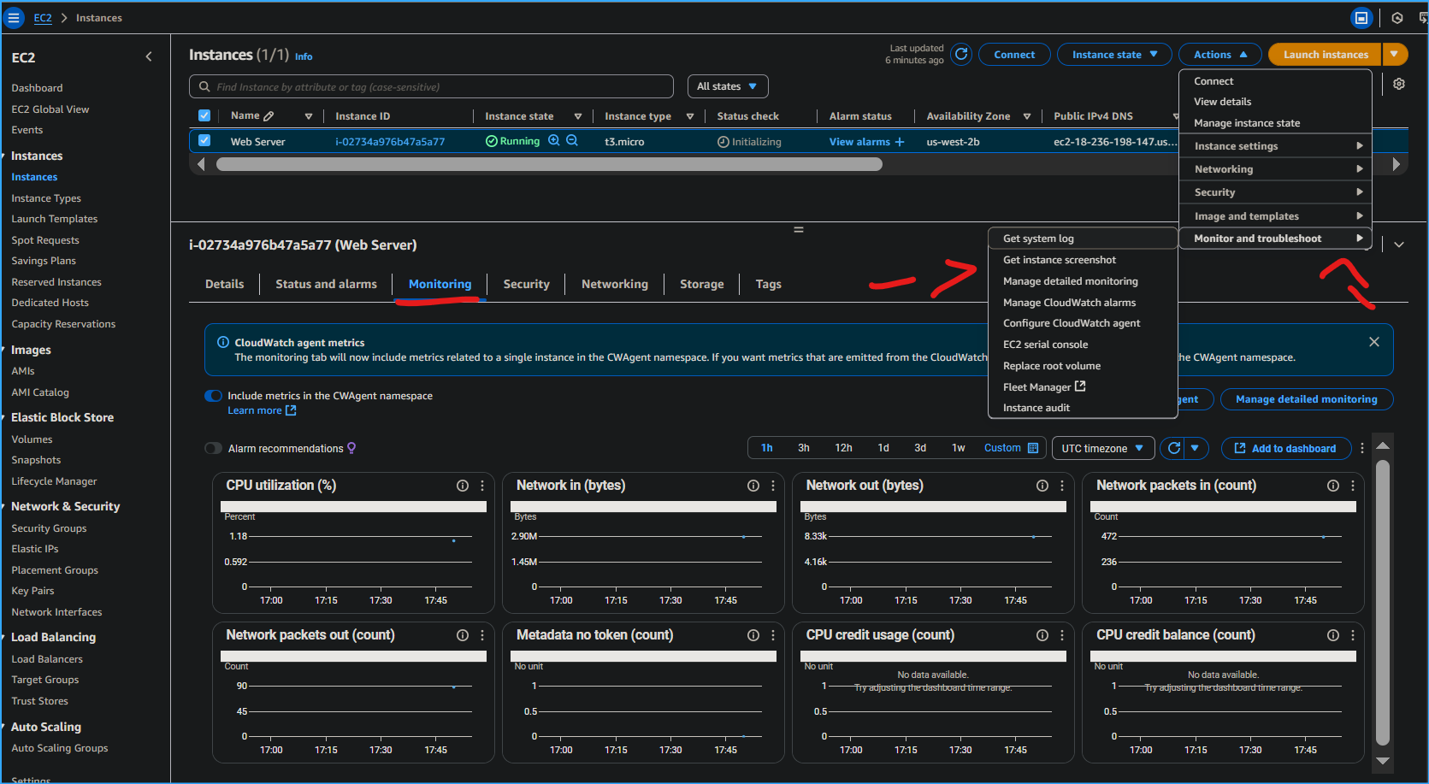Open the column preferences gear above the charts
The height and width of the screenshot is (784, 1429).
(1399, 84)
